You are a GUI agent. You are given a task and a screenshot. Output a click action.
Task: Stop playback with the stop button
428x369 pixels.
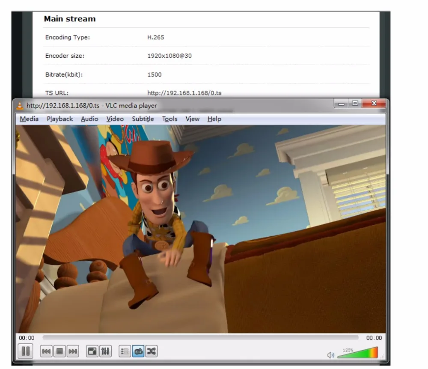pyautogui.click(x=59, y=351)
